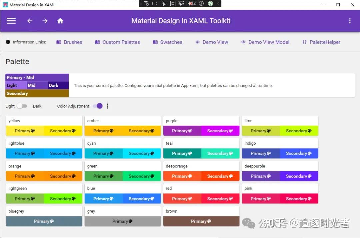Image resolution: width=360 pixels, height=238 pixels.
Task: Open the options menu beside Color Adjustment
Action: point(107,106)
